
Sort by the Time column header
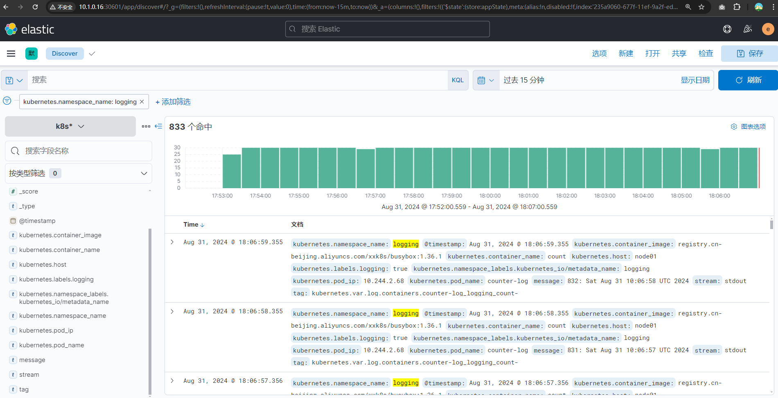tap(194, 225)
